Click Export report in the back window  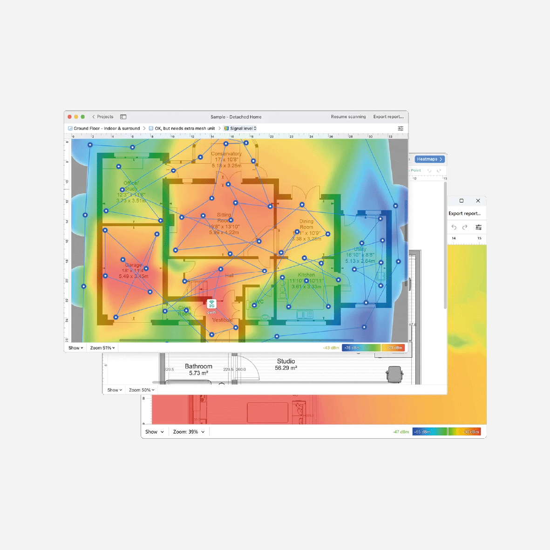(464, 214)
